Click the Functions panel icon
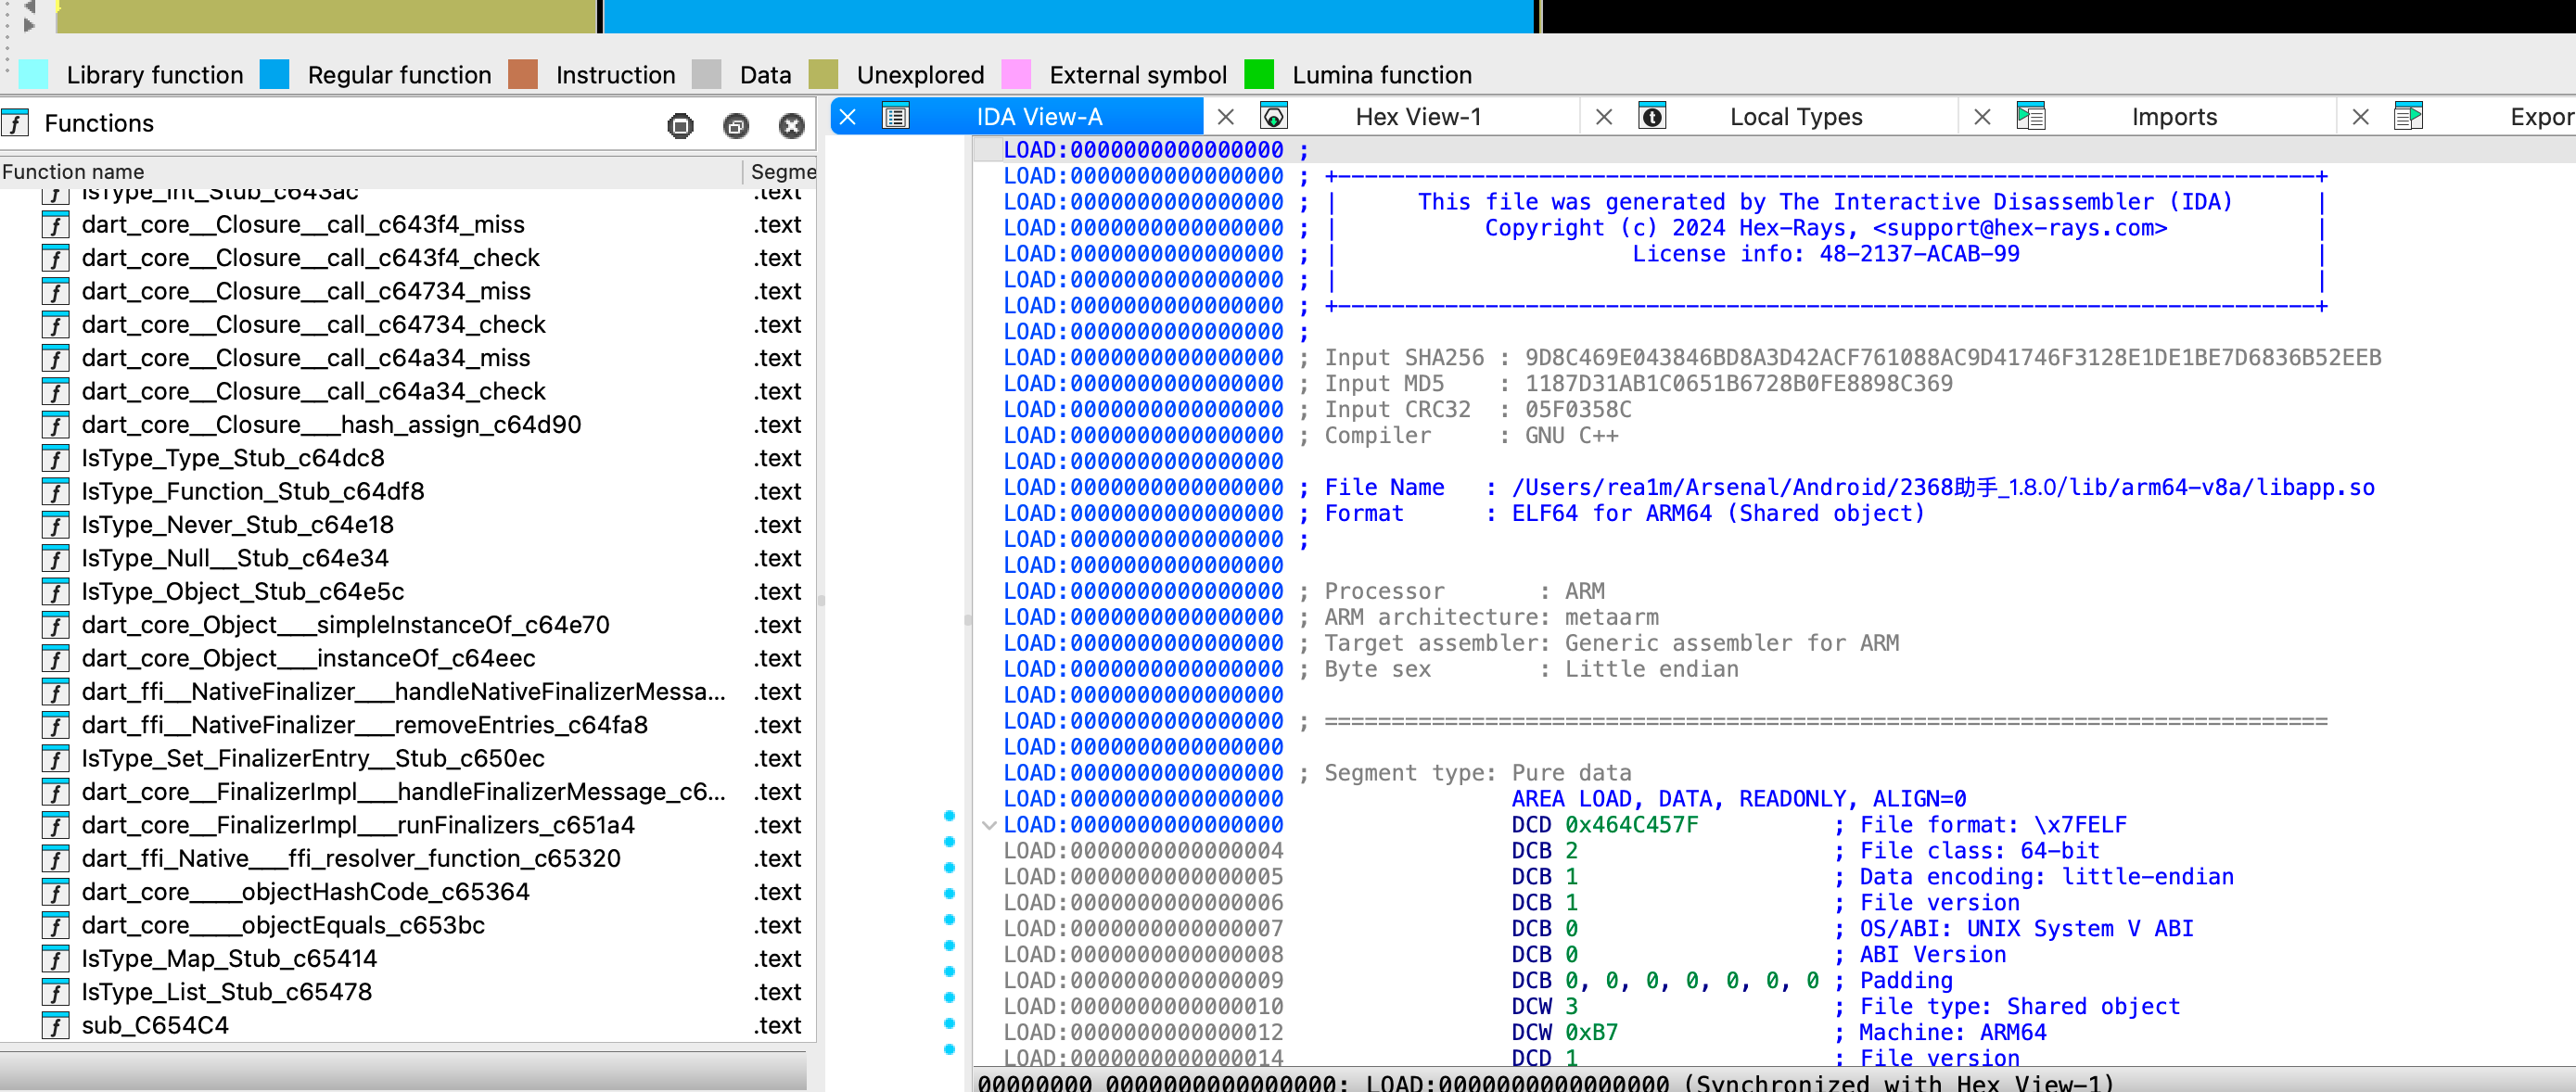Screen dimensions: 2576x1092 (x=15, y=123)
